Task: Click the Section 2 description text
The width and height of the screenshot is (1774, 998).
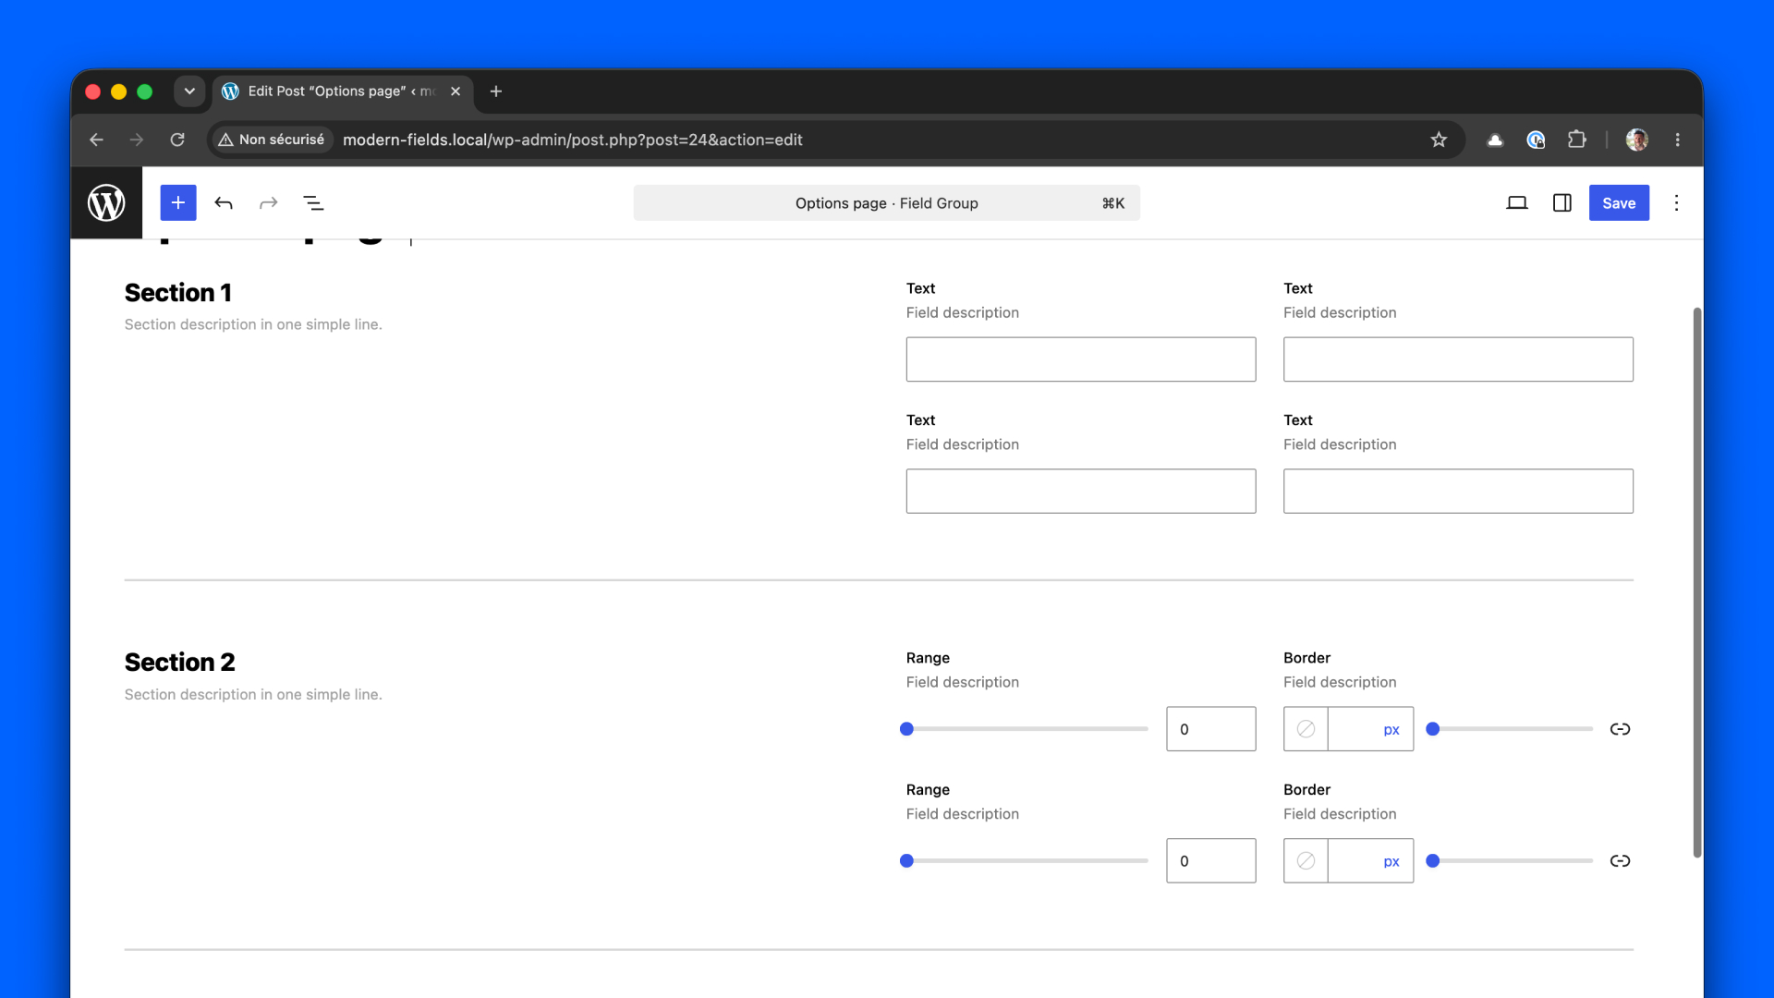Action: 253,694
